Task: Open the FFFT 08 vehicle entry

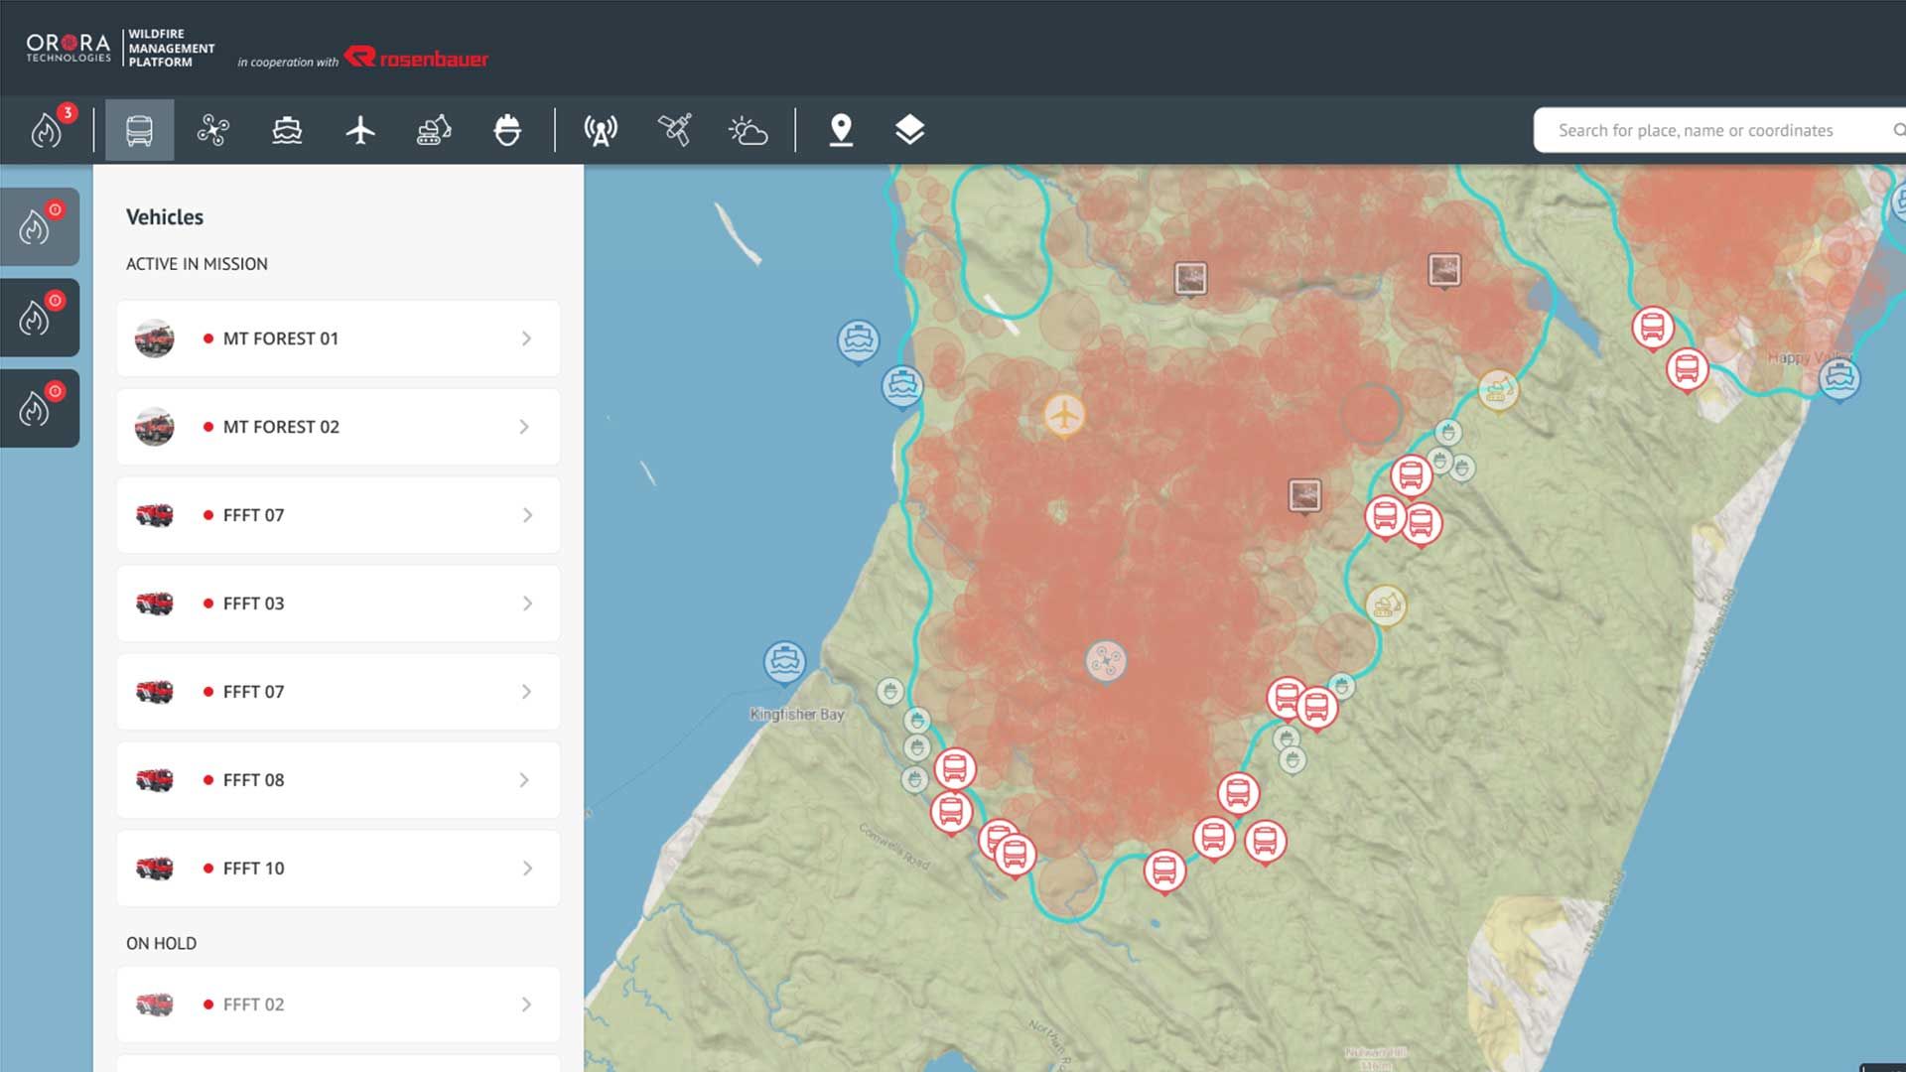Action: point(338,780)
